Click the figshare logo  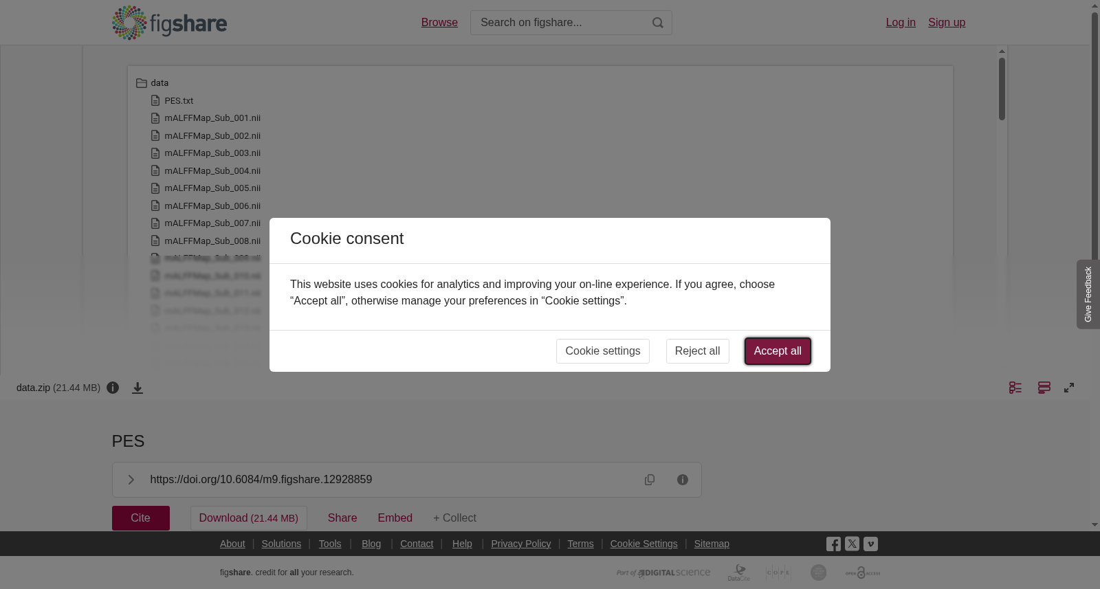click(169, 23)
